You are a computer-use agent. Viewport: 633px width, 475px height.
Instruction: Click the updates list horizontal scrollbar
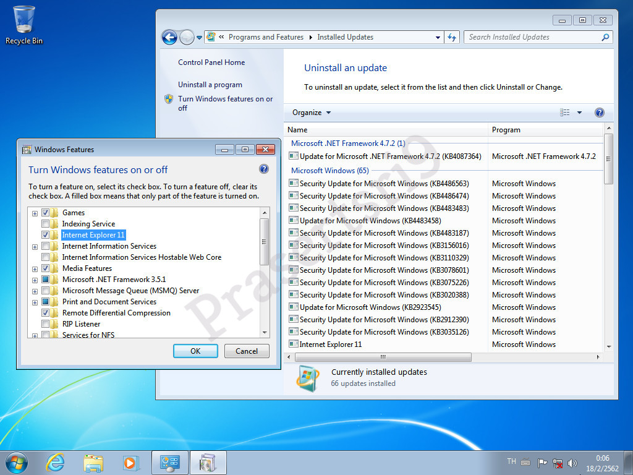coord(383,357)
